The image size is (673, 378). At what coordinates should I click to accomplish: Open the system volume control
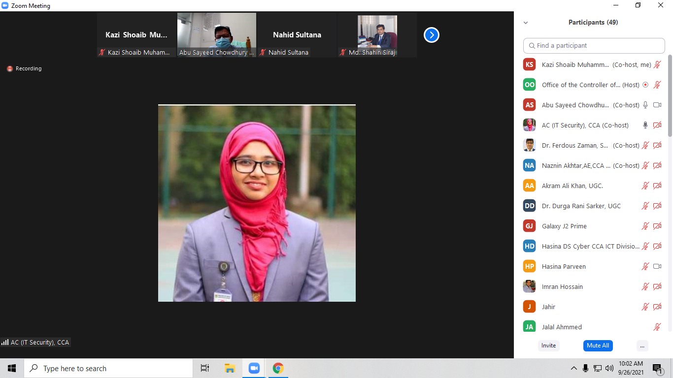pyautogui.click(x=609, y=368)
